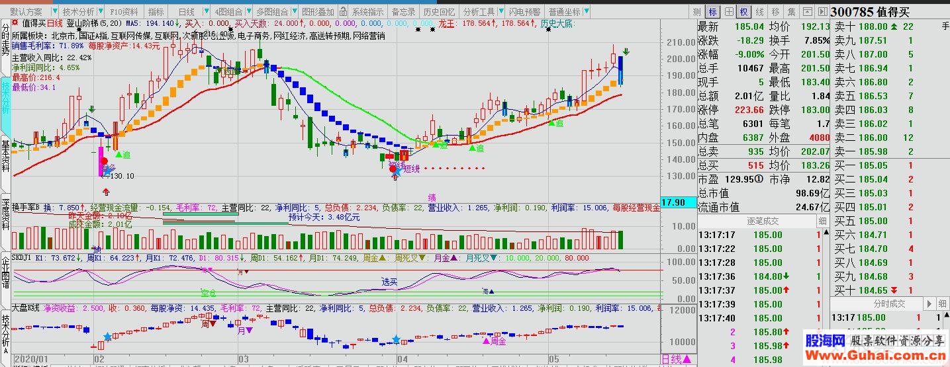Click the 选买 label in the SKDJ1 panel
950x367 pixels.
(389, 281)
